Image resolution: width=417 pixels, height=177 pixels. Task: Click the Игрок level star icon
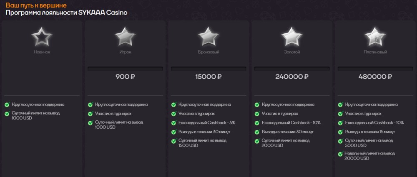click(x=125, y=38)
